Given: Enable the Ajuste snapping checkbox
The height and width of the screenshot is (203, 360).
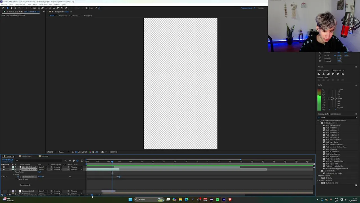Looking at the screenshot, I should click(87, 8).
